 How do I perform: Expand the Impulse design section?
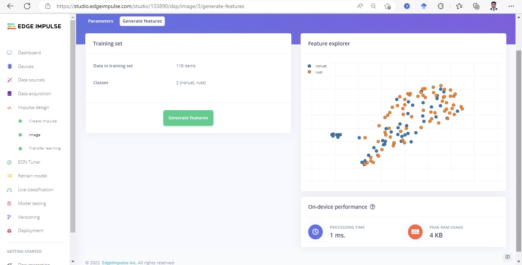[33, 107]
